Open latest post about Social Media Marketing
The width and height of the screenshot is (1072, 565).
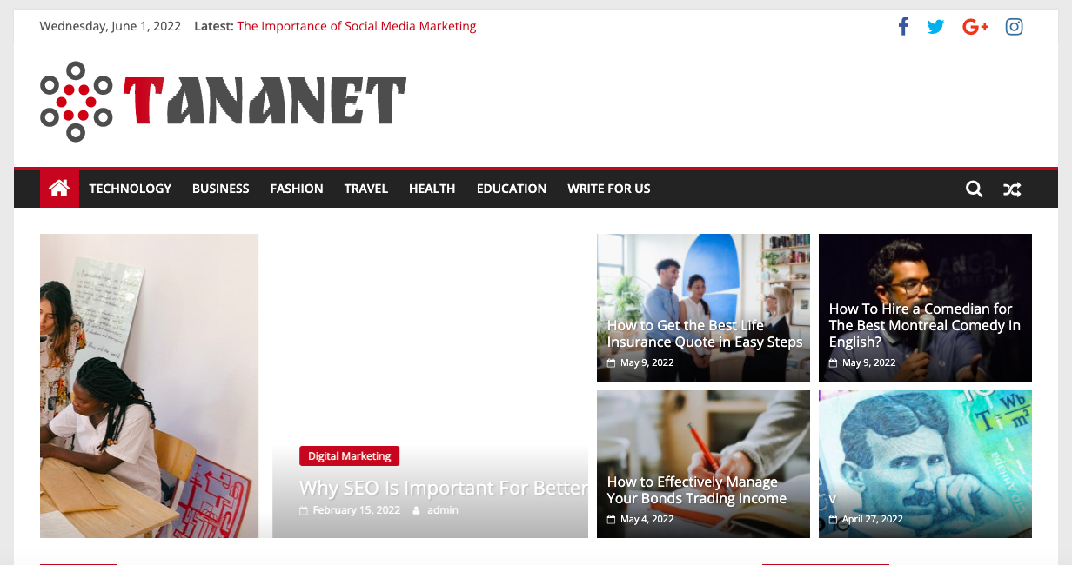tap(357, 26)
